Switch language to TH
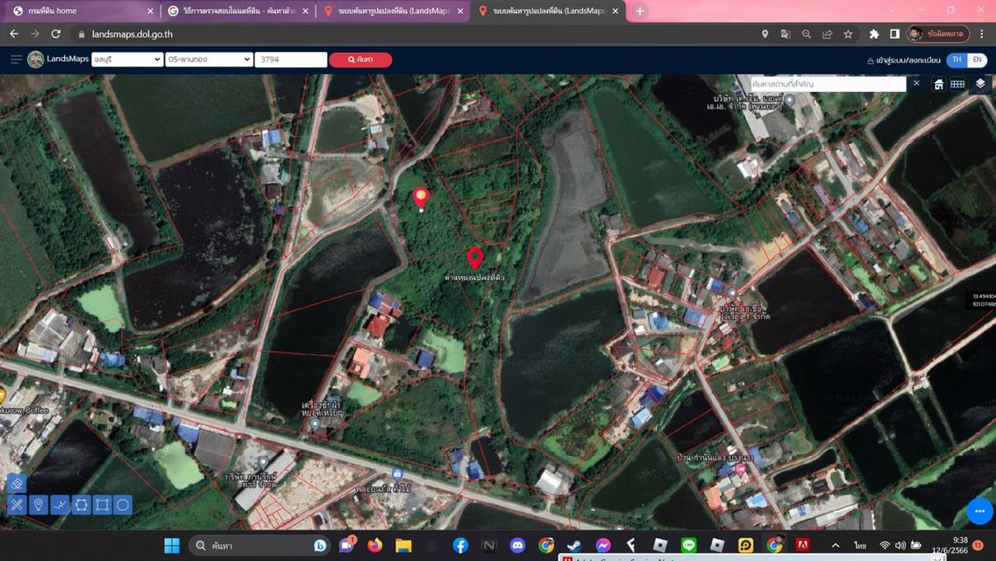996x561 pixels. tap(957, 60)
